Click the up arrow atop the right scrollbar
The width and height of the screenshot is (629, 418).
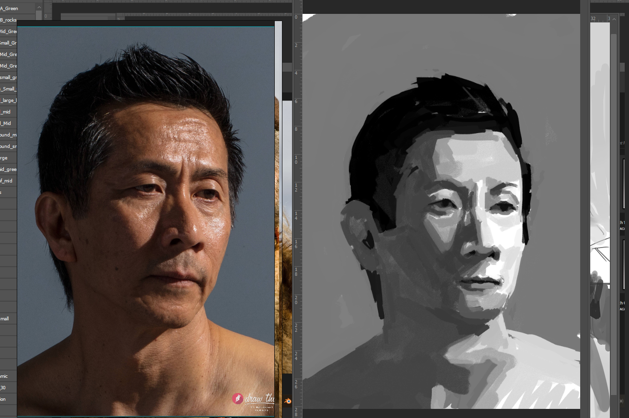pos(613,19)
